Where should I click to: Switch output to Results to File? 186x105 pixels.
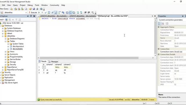74,13
